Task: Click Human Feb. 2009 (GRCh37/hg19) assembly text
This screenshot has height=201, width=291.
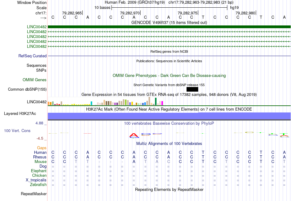Action: [x=135, y=2]
